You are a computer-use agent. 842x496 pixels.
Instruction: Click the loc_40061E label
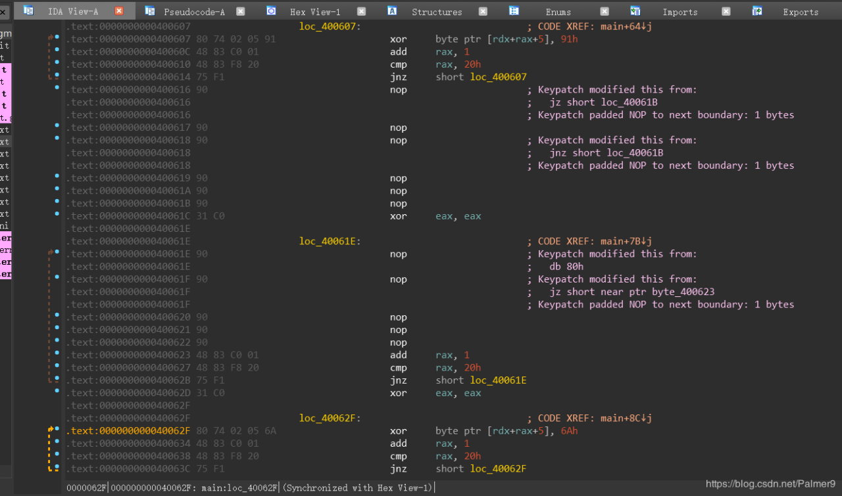pos(330,241)
